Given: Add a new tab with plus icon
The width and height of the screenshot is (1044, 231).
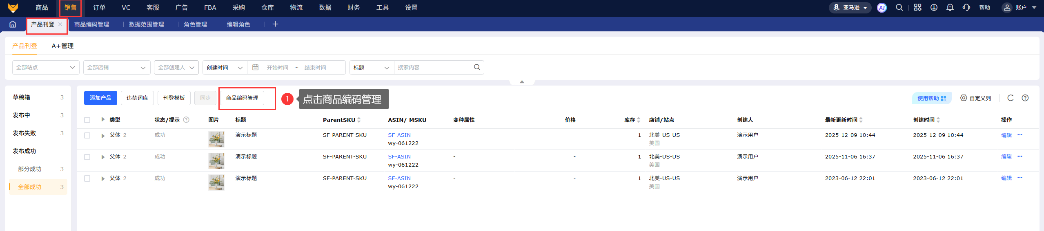Looking at the screenshot, I should pyautogui.click(x=275, y=24).
